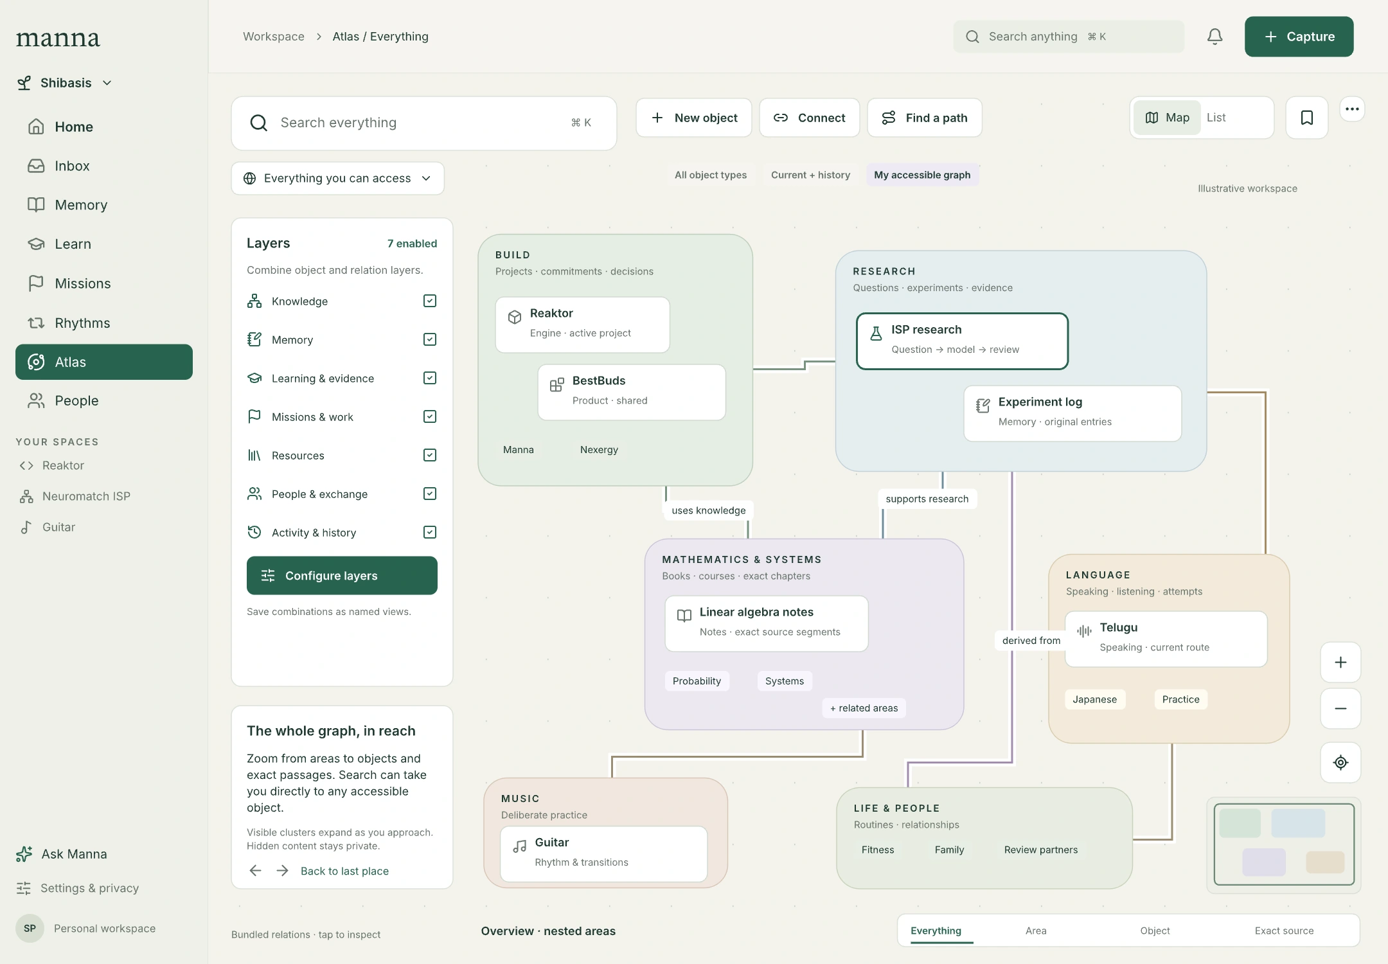Viewport: 1388px width, 964px height.
Task: Click Find a path button
Action: tap(925, 118)
